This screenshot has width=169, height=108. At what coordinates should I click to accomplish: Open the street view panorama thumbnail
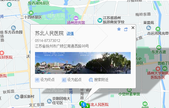83,63
